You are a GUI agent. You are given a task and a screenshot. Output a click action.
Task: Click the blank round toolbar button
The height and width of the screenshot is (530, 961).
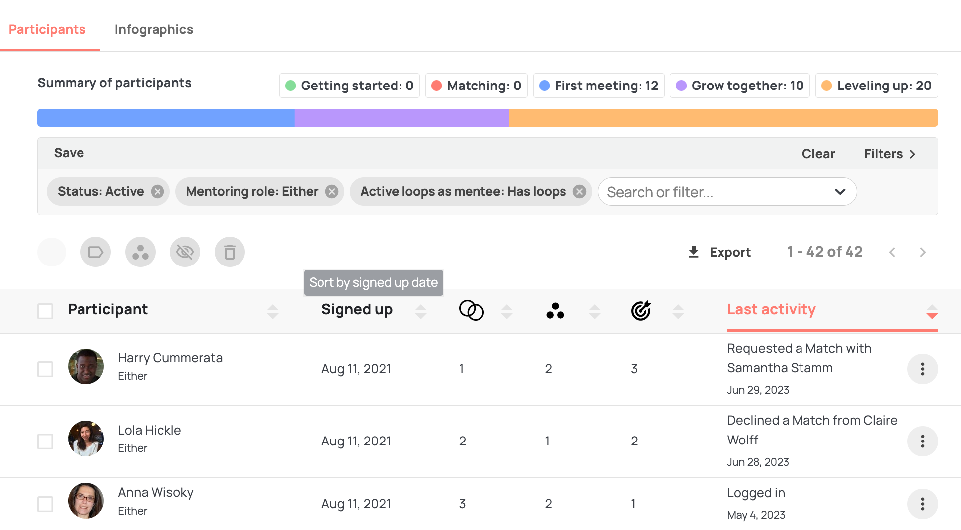pyautogui.click(x=52, y=252)
